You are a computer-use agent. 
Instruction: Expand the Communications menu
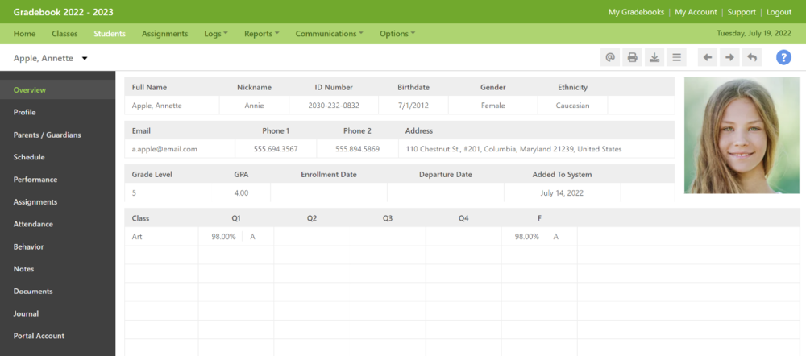coord(329,33)
